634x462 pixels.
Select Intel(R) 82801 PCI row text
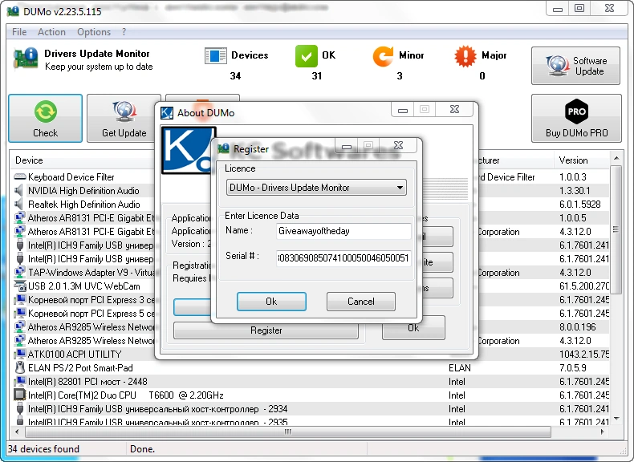87,382
